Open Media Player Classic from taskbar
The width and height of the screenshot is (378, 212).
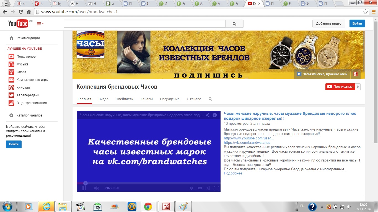80,206
